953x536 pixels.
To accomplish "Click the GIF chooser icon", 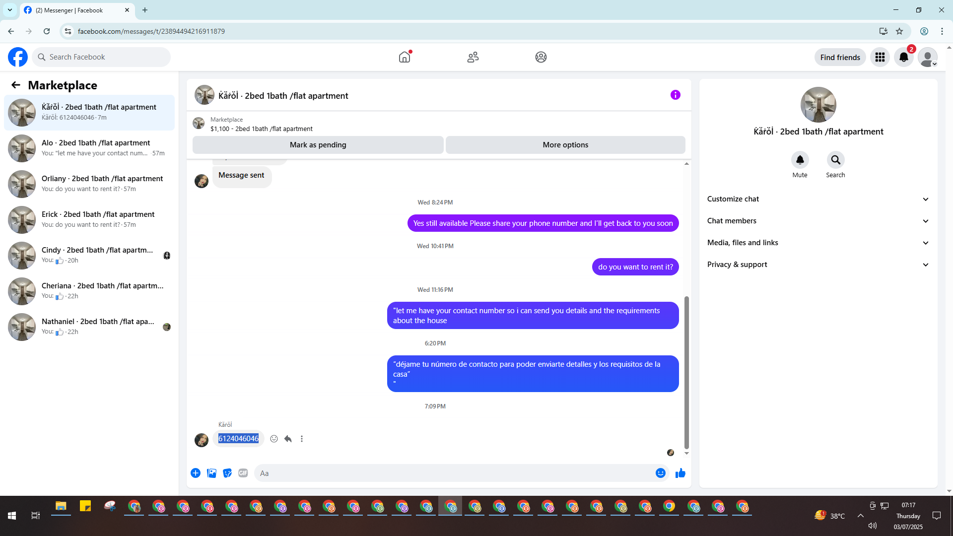I will (243, 473).
